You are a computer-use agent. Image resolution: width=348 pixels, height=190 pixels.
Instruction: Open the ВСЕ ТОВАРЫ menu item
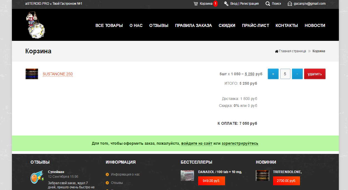[x=109, y=26]
